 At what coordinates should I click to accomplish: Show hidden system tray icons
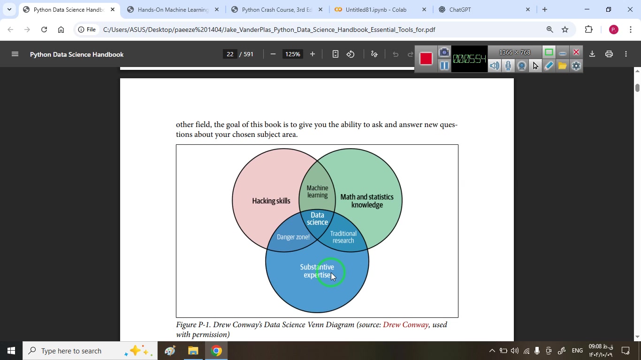(x=492, y=351)
